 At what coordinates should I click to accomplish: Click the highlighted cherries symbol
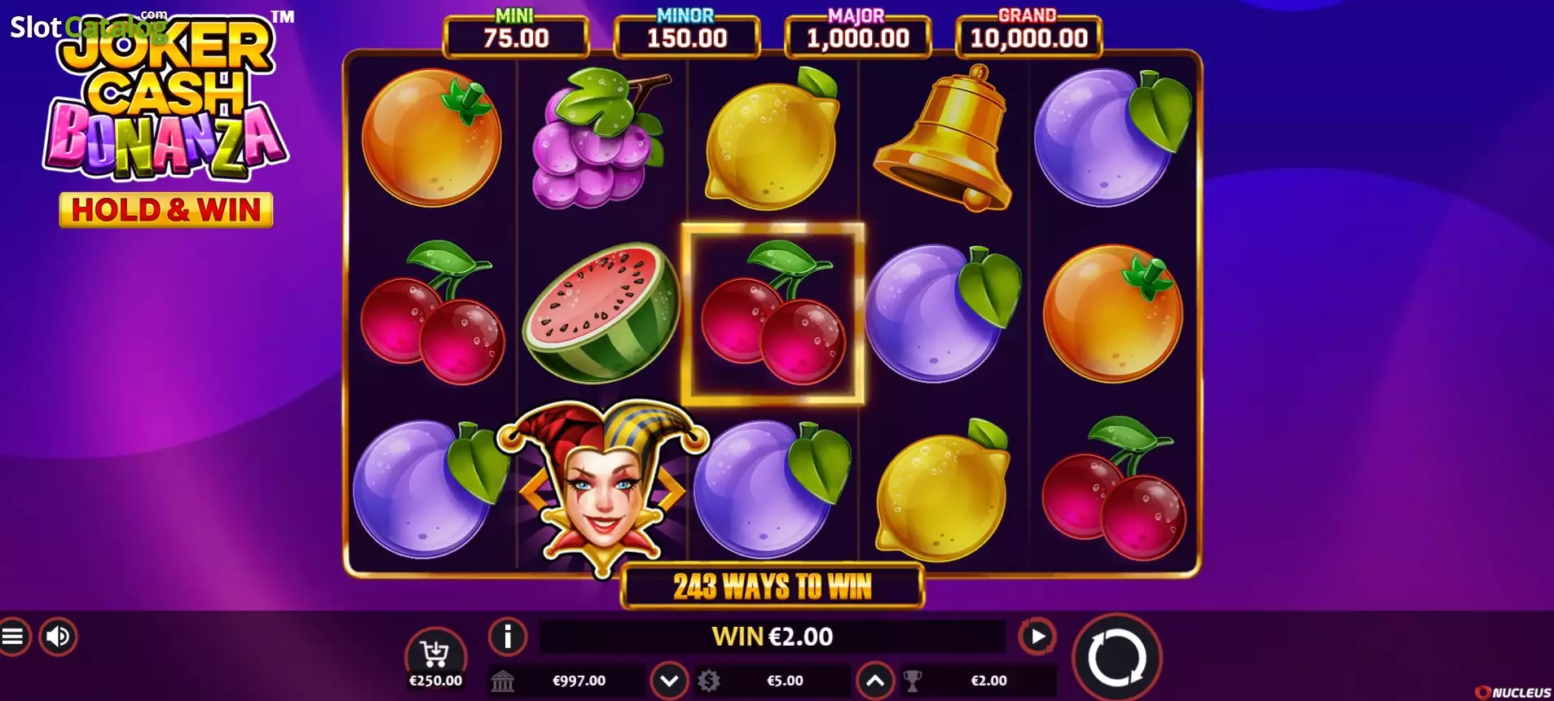[773, 313]
